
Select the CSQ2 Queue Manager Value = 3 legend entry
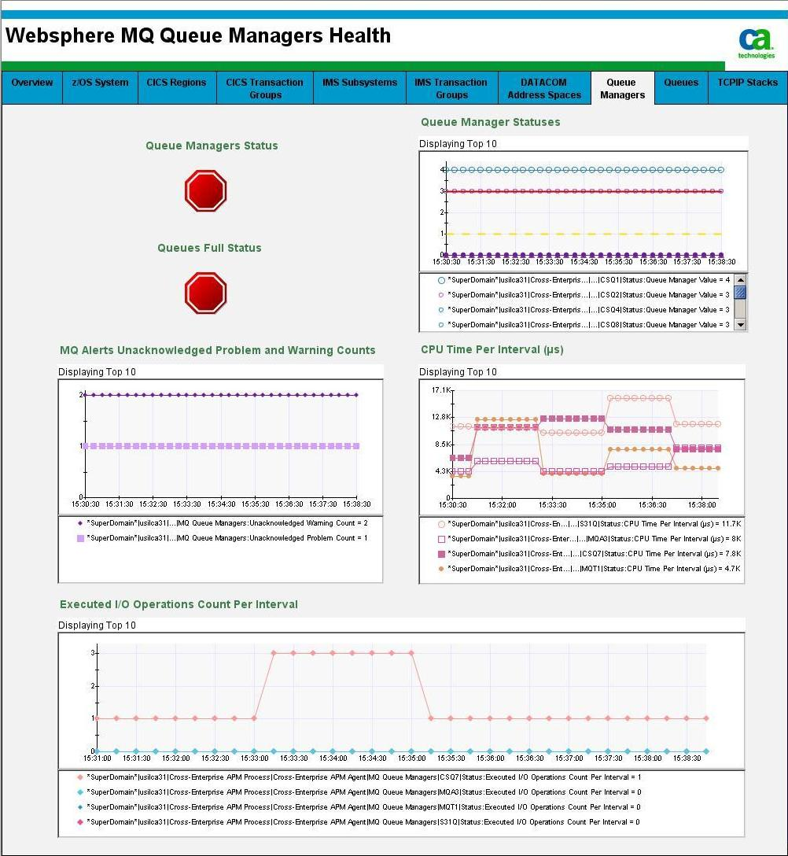click(584, 295)
